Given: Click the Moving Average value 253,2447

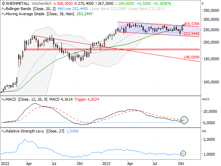Looking at the screenshot, I should tap(85, 14).
